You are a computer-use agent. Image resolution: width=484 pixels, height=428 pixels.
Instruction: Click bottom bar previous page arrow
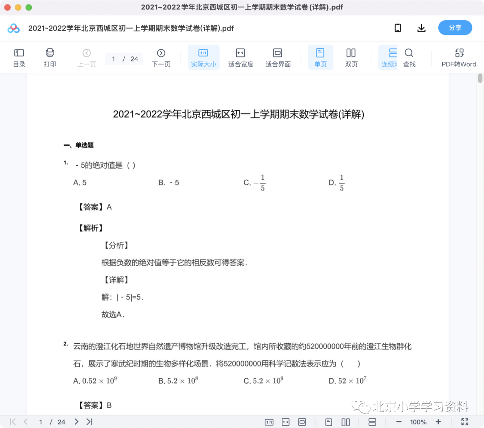point(26,422)
